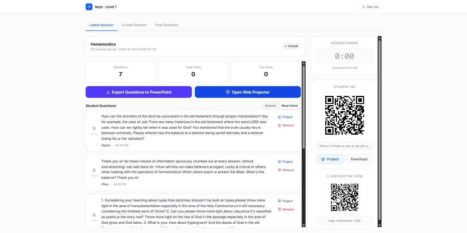This screenshot has height=233, width=467.
Task: Click the trash icon for Alphie's question
Action: coord(279,125)
